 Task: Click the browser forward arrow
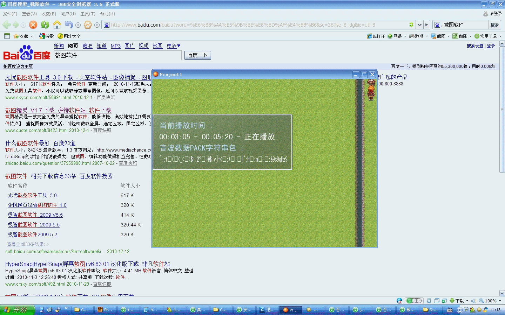(x=16, y=25)
